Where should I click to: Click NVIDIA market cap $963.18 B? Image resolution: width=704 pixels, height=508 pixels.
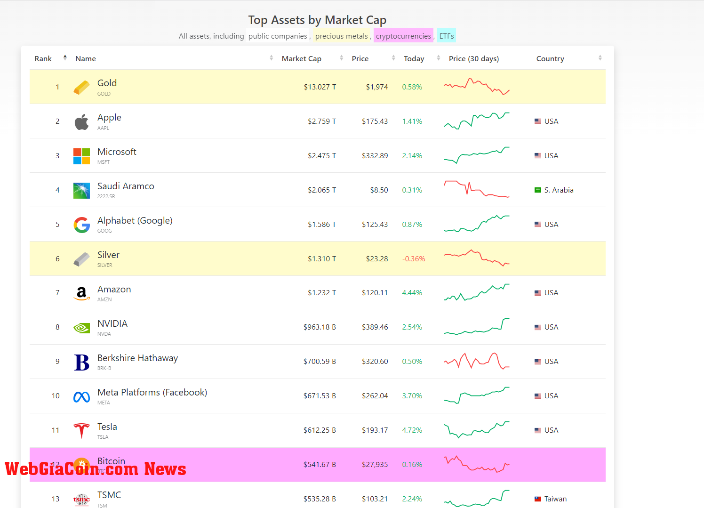(x=320, y=327)
